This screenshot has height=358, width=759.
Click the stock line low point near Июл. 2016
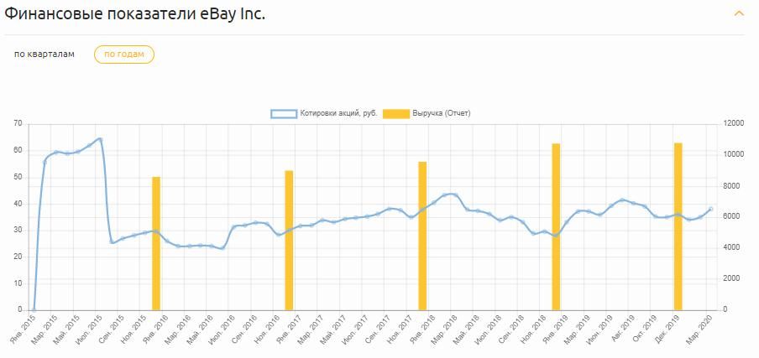(222, 248)
